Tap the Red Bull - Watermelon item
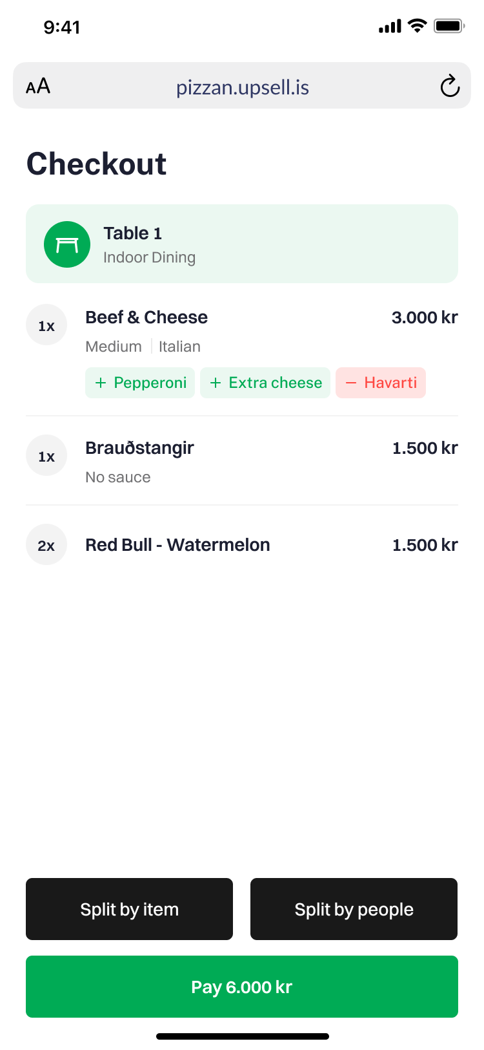This screenshot has width=484, height=1050. (178, 545)
